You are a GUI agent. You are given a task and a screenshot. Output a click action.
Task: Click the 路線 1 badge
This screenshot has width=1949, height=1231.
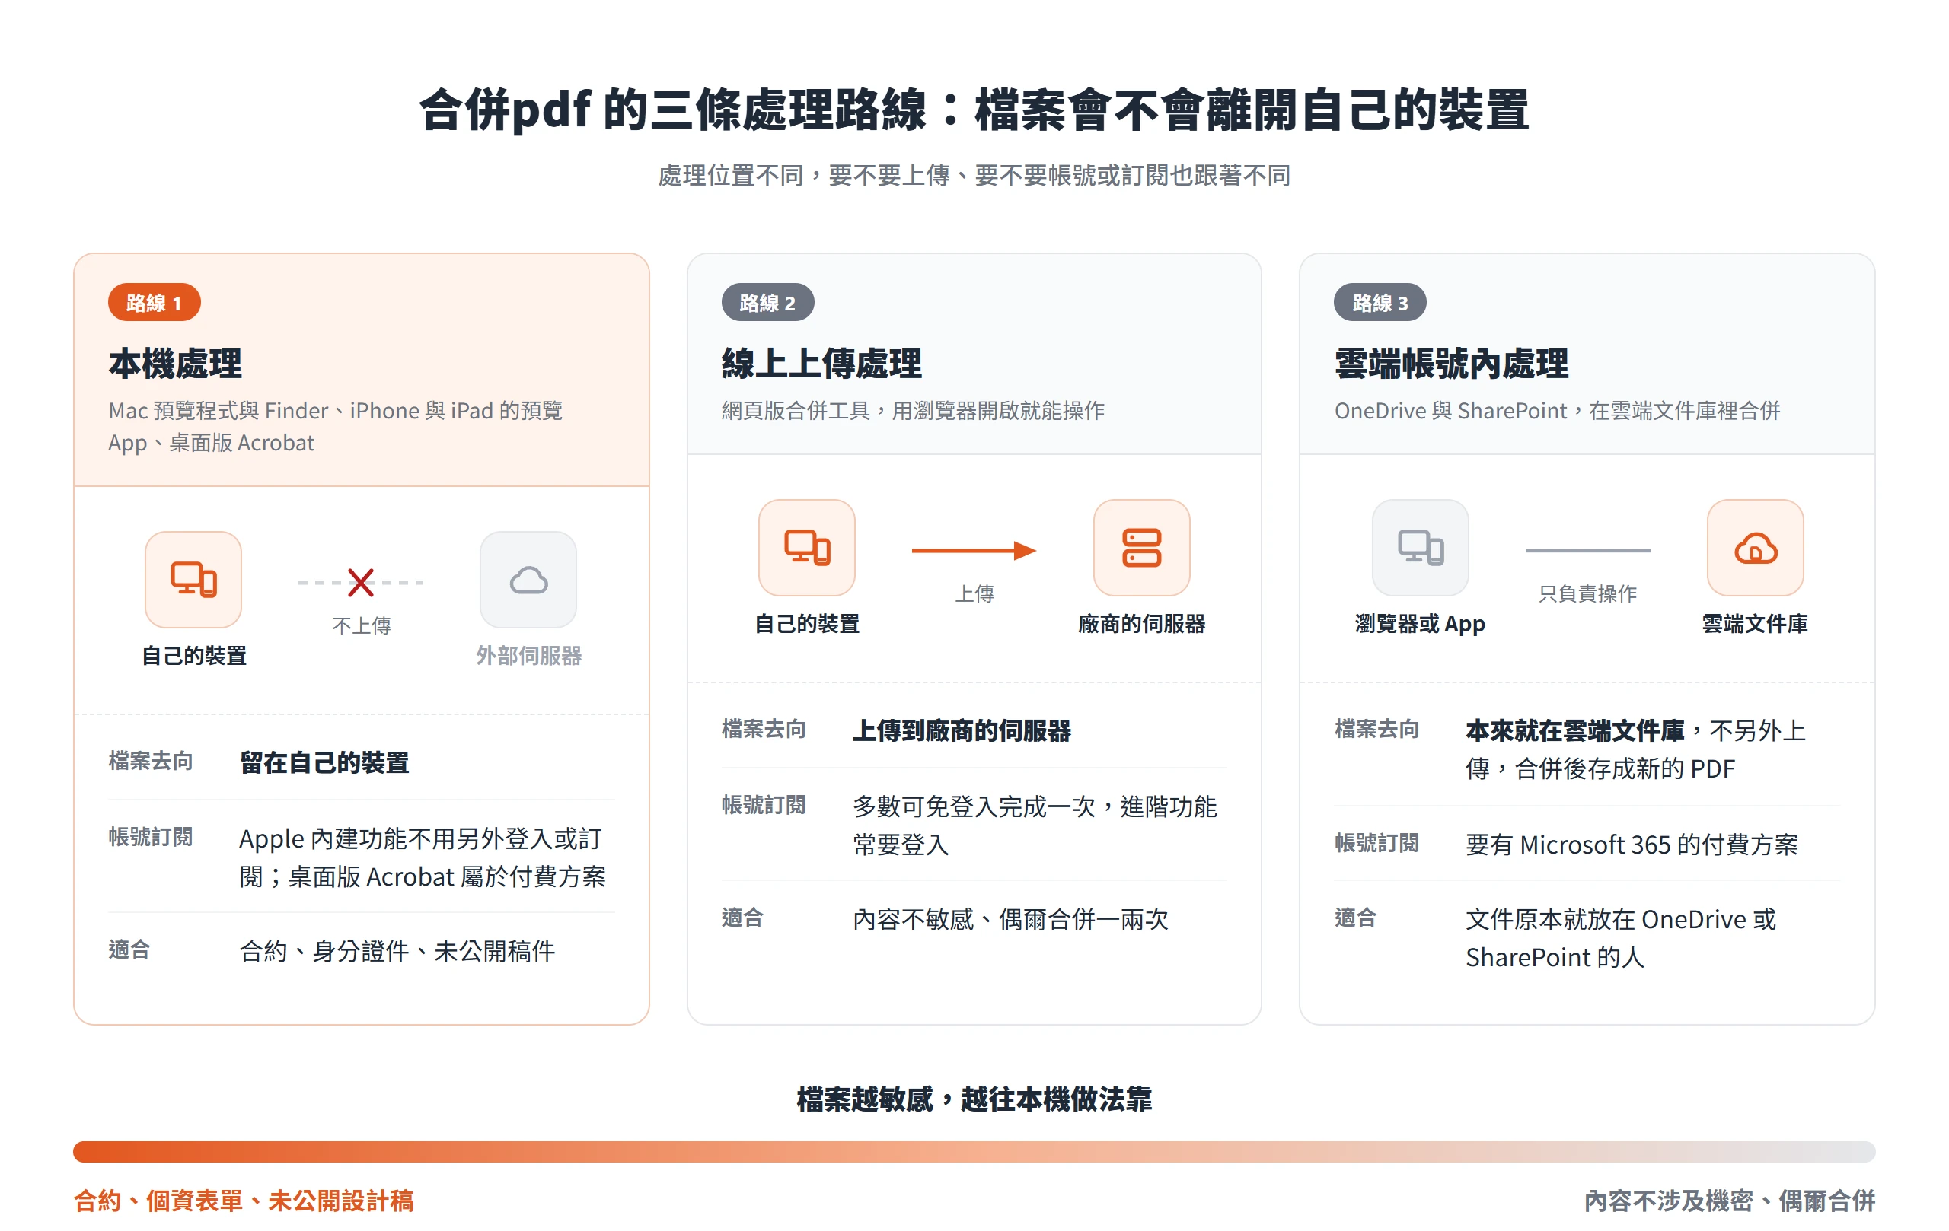154,303
